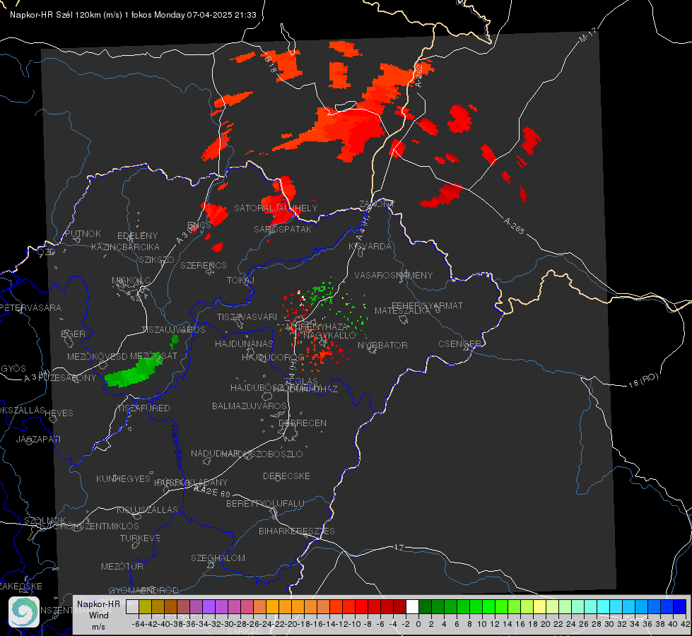
Task: Click the 'Napkor-HR Wind m/s' legend label
Action: point(98,615)
